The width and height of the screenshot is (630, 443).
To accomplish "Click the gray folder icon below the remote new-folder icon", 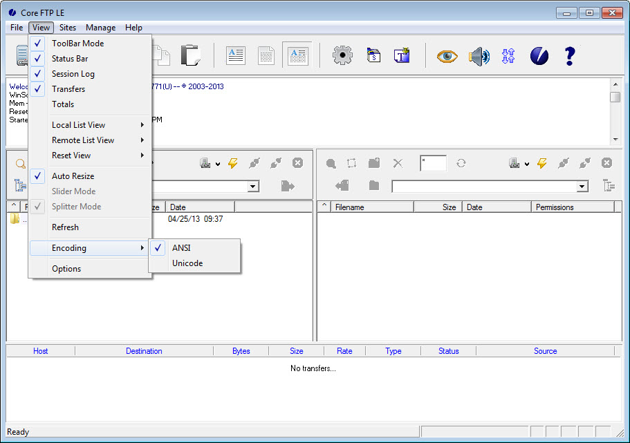I will [374, 185].
